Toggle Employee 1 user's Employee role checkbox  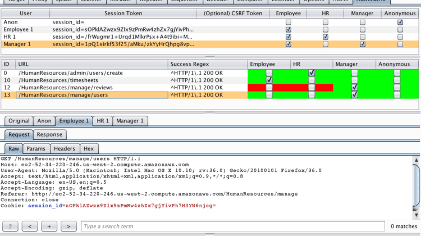pyautogui.click(x=289, y=30)
